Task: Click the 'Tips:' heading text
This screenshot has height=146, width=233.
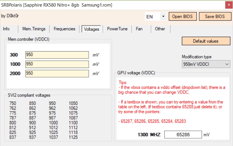Action: (x=123, y=83)
